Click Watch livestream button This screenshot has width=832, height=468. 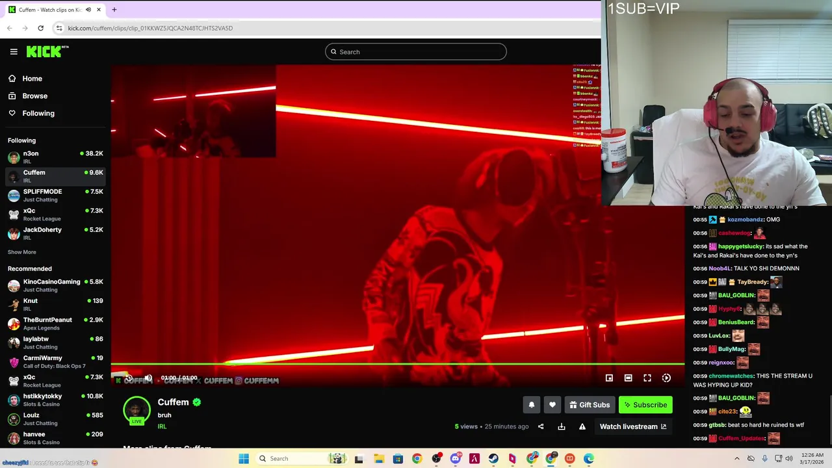632,426
